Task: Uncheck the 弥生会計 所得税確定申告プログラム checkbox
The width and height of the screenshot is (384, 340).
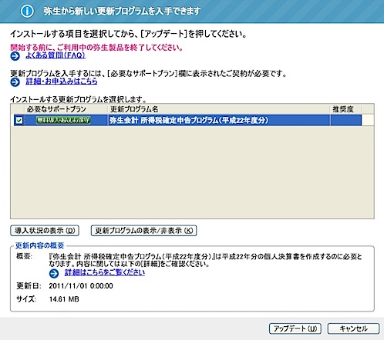Action: tap(19, 120)
